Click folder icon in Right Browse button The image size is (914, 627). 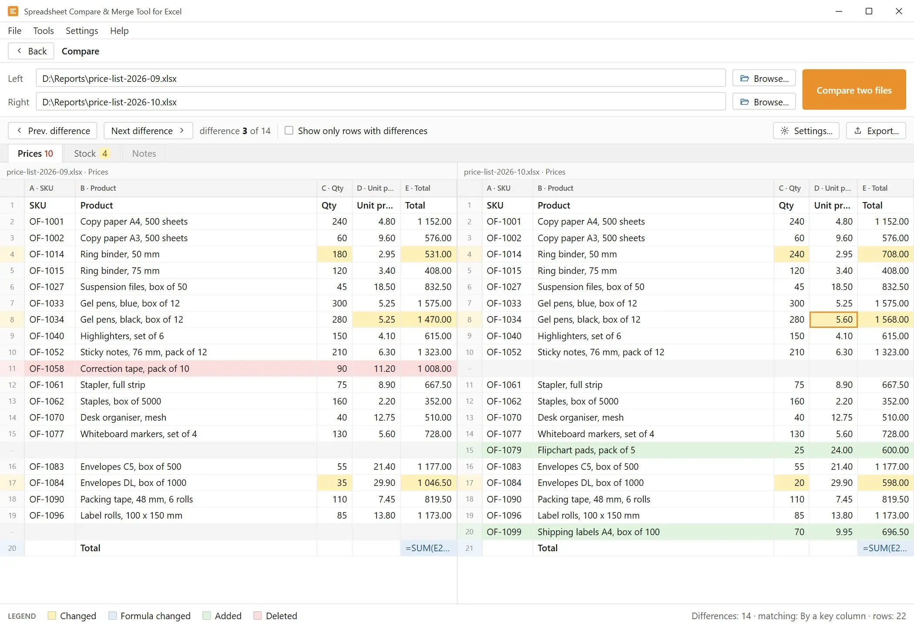745,102
